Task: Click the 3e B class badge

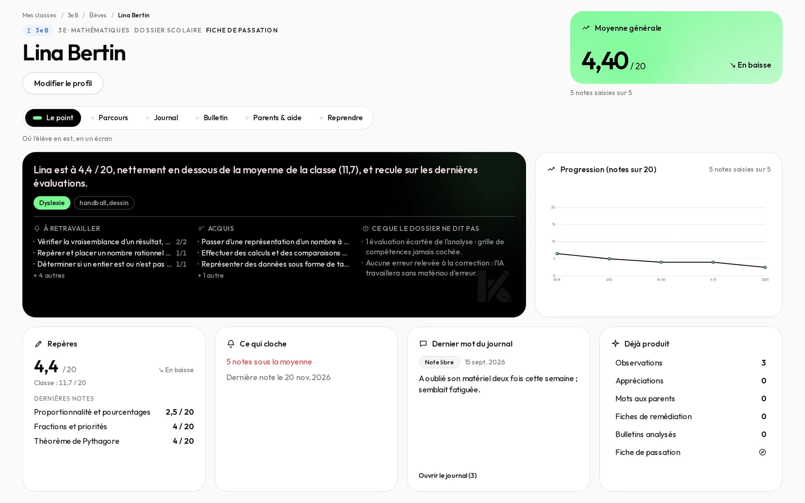Action: [x=38, y=30]
